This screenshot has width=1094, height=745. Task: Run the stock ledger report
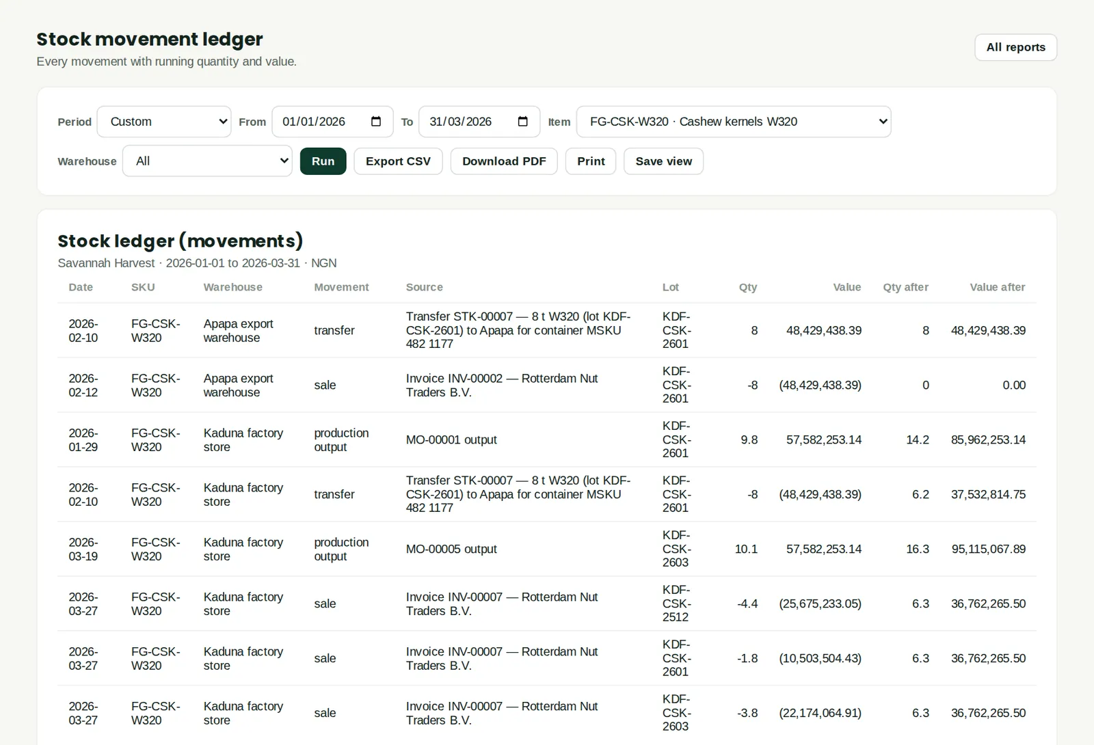(x=323, y=161)
